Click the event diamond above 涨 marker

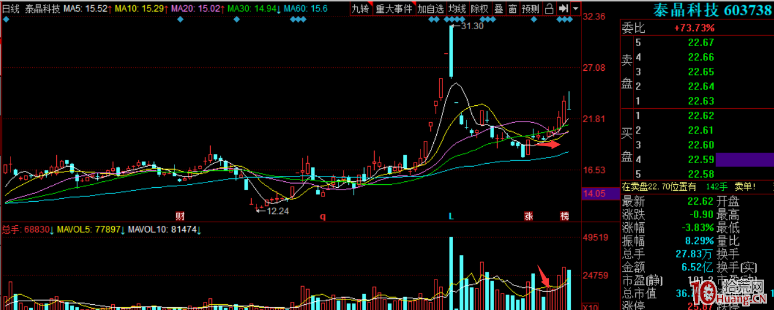(533, 20)
